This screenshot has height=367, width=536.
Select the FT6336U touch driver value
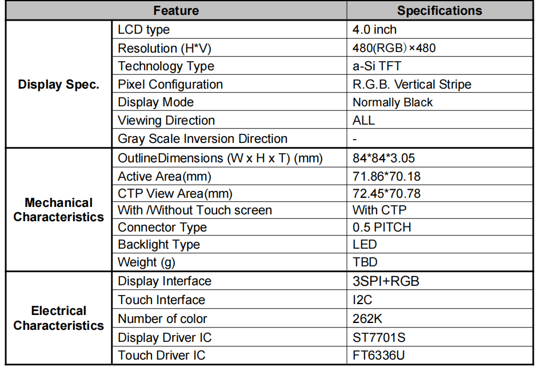tap(379, 355)
